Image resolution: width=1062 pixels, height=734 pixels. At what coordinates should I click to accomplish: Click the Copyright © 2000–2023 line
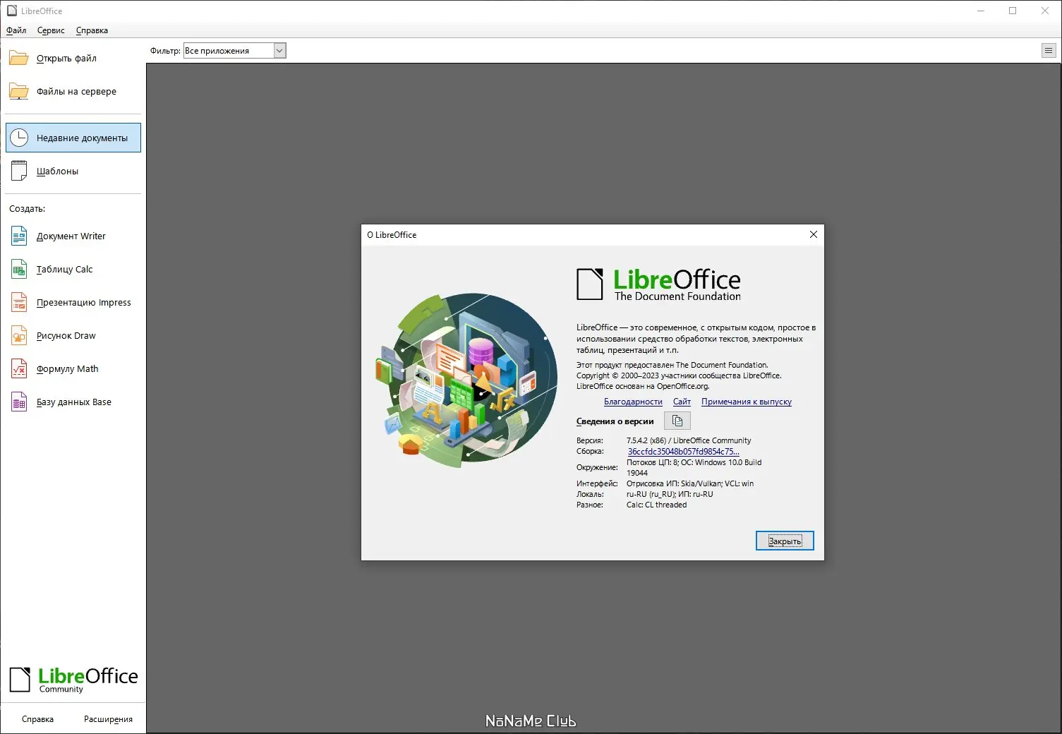pyautogui.click(x=679, y=375)
